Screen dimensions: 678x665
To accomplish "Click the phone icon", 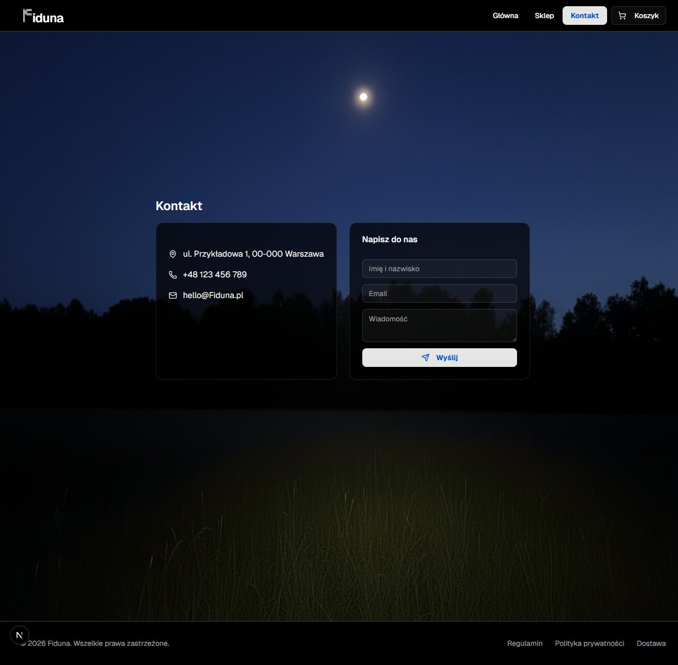I will point(173,275).
